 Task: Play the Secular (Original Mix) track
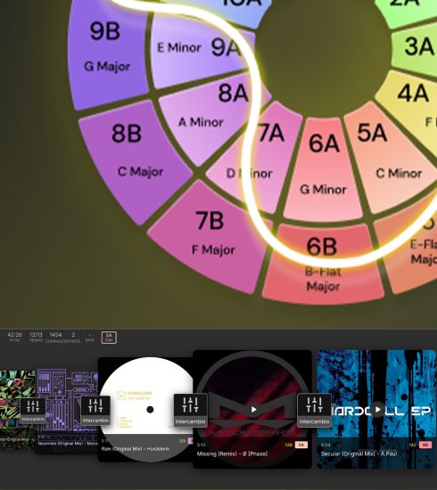click(378, 410)
